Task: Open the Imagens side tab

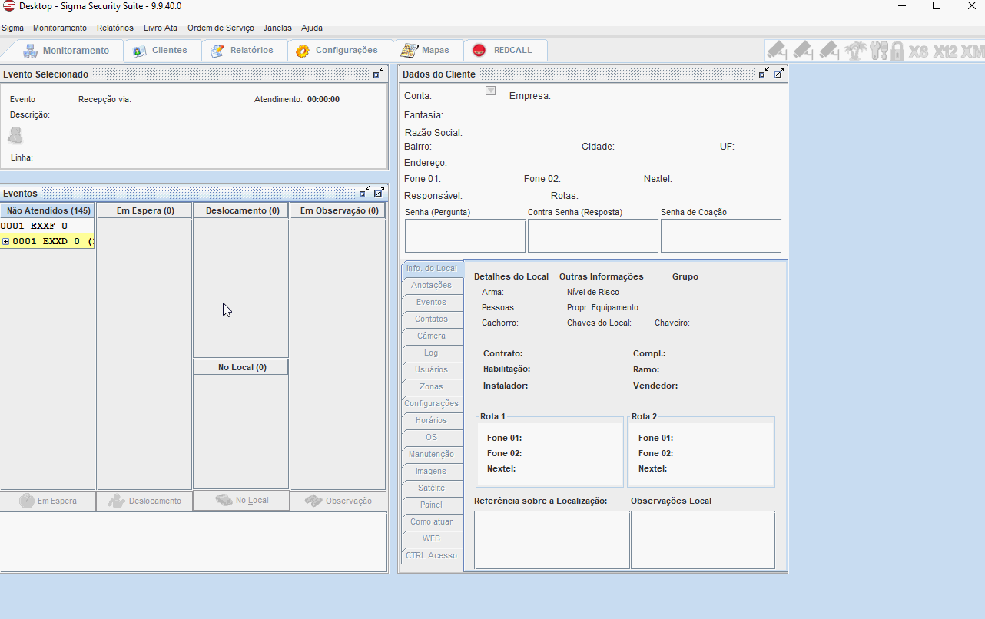Action: coord(432,471)
